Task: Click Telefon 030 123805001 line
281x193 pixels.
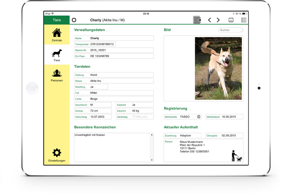Action: click(x=195, y=151)
